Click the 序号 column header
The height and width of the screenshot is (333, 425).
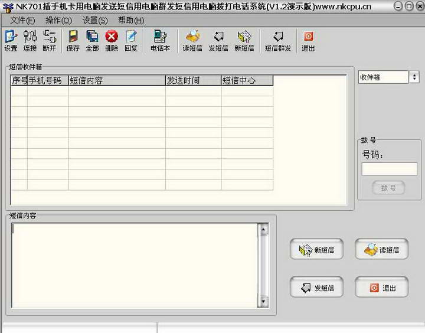pyautogui.click(x=19, y=80)
